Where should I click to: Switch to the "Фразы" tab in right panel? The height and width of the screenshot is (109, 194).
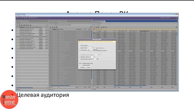click(x=102, y=21)
